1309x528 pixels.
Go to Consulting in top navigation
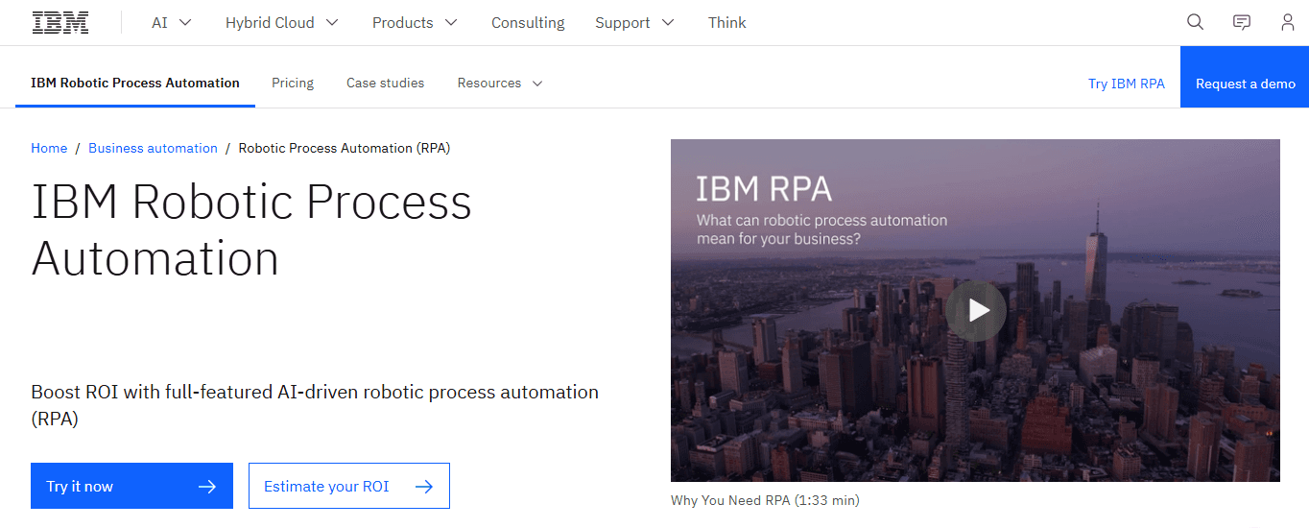[x=528, y=23]
